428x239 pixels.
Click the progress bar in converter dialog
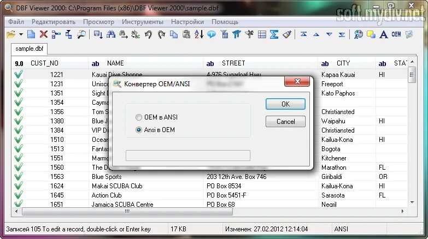click(x=188, y=156)
